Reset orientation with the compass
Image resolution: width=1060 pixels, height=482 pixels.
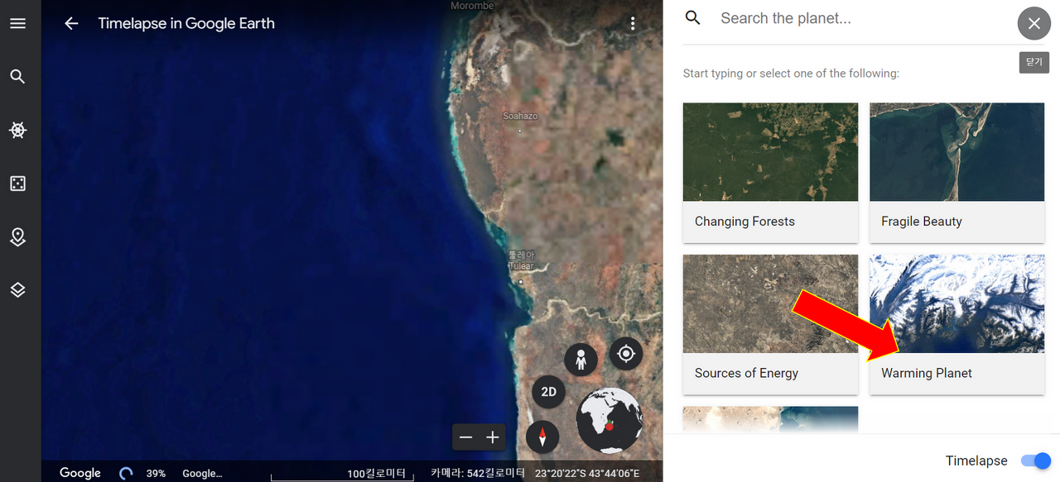tap(542, 437)
